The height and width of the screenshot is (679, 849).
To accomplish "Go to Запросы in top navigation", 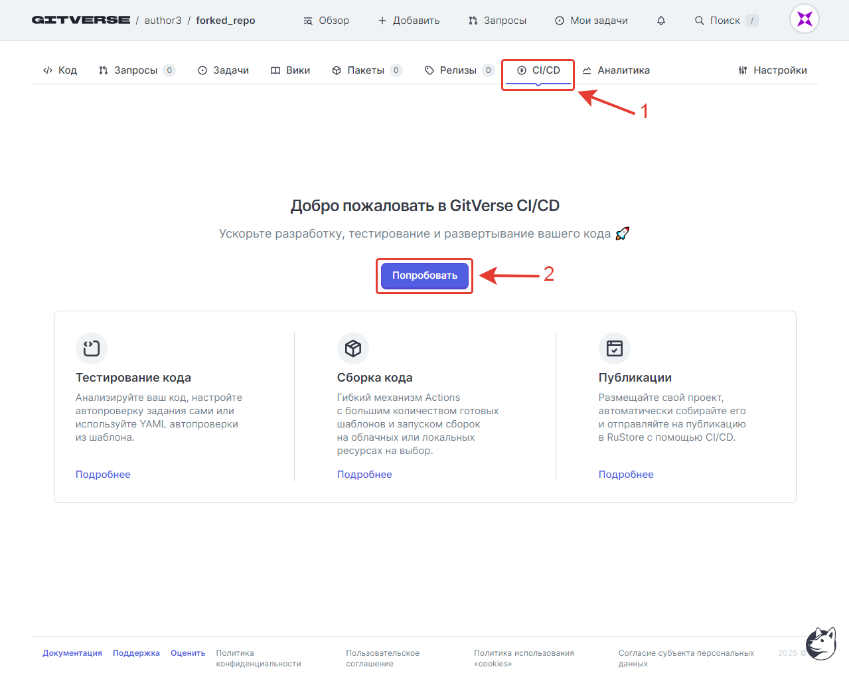I will (497, 21).
